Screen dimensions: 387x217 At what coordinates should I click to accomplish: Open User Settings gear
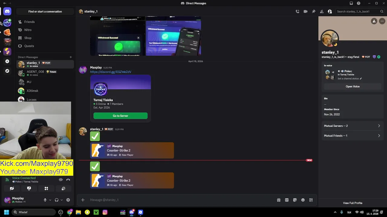tap(68, 200)
